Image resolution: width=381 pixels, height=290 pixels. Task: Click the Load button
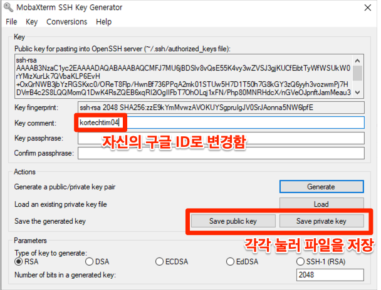[321, 203]
